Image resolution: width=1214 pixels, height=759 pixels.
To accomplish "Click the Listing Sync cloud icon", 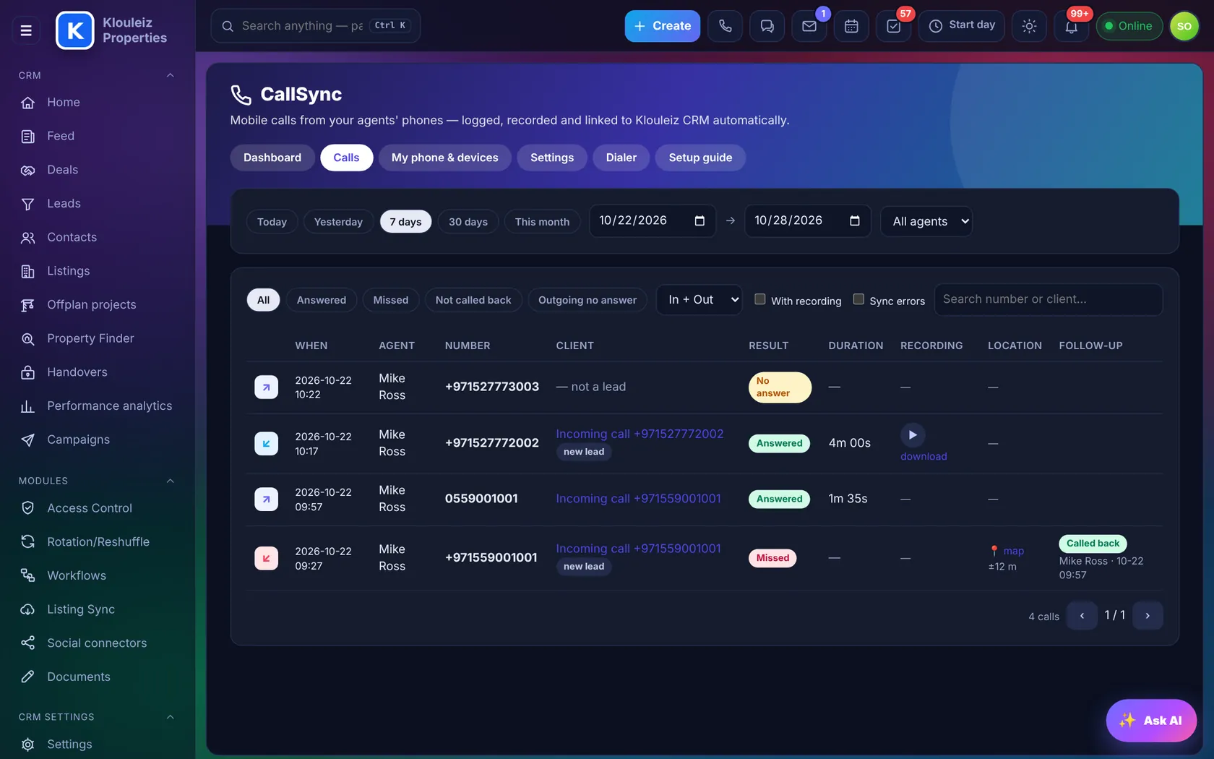I will pyautogui.click(x=27, y=609).
